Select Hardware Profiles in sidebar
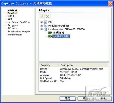 coord(19,22)
